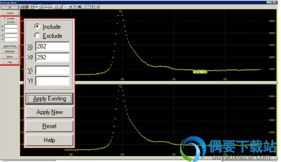Click the OK button at top left

click(x=10, y=7)
